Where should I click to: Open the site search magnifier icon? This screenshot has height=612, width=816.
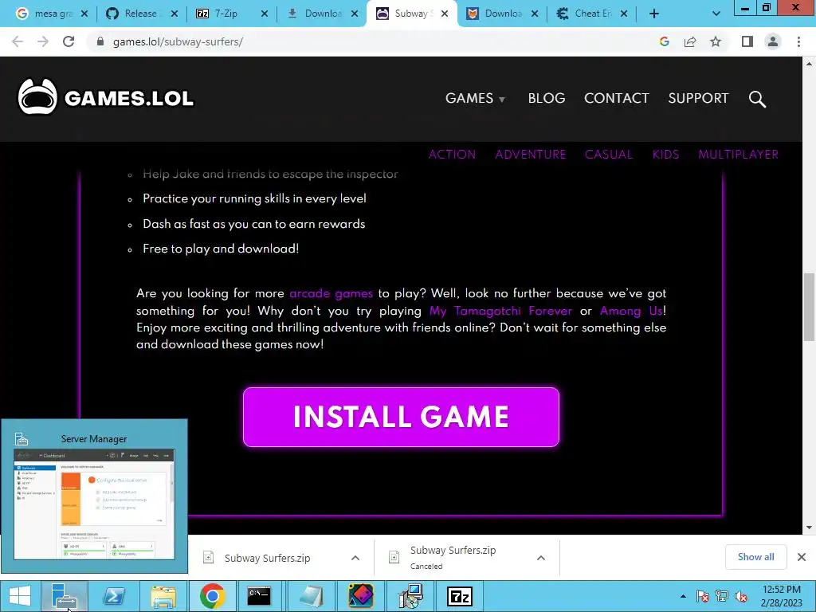[x=757, y=99]
